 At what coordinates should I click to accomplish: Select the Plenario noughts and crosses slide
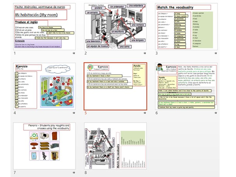[44, 146]
